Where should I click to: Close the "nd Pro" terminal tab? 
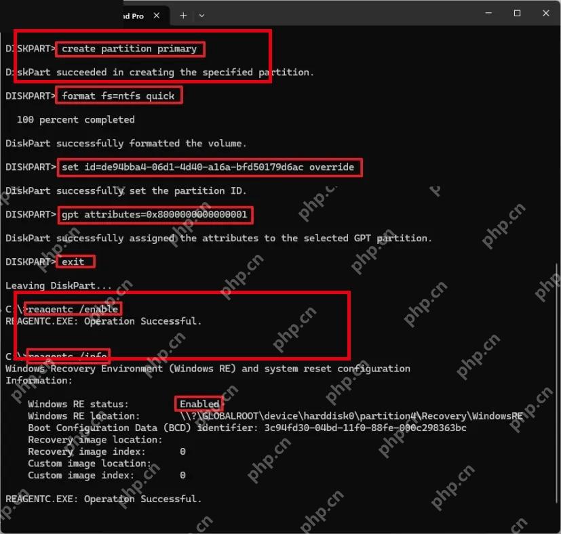coord(156,16)
